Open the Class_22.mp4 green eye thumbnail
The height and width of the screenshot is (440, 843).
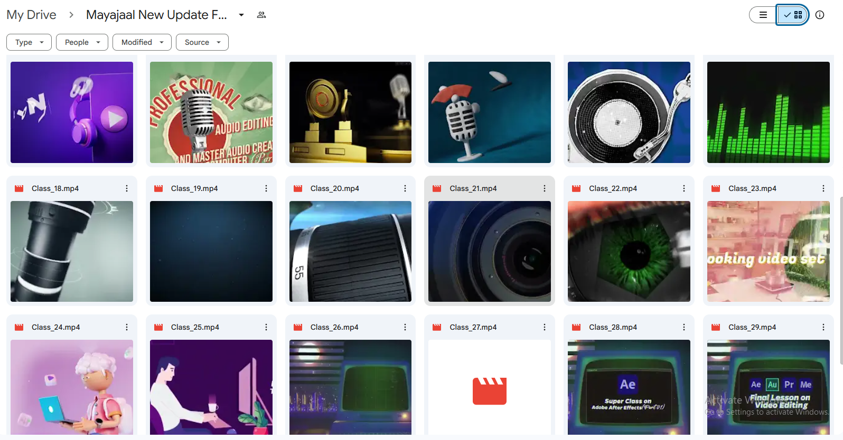629,251
